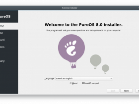Viewport: 139px width, 104px height.
Task: Open the PureOS support text link
Action: click(x=91, y=83)
